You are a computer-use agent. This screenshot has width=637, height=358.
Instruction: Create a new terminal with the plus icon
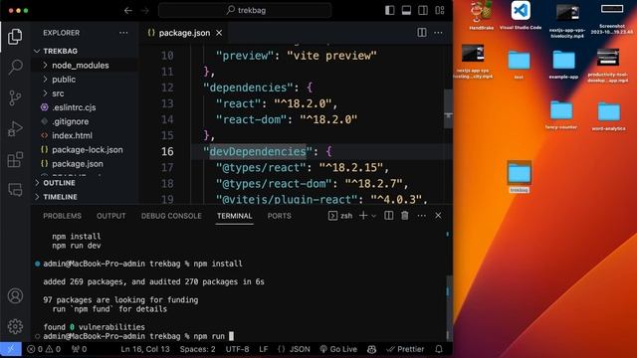tap(362, 216)
